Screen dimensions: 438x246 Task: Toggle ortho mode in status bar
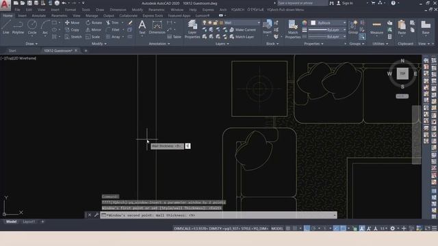tap(307, 228)
